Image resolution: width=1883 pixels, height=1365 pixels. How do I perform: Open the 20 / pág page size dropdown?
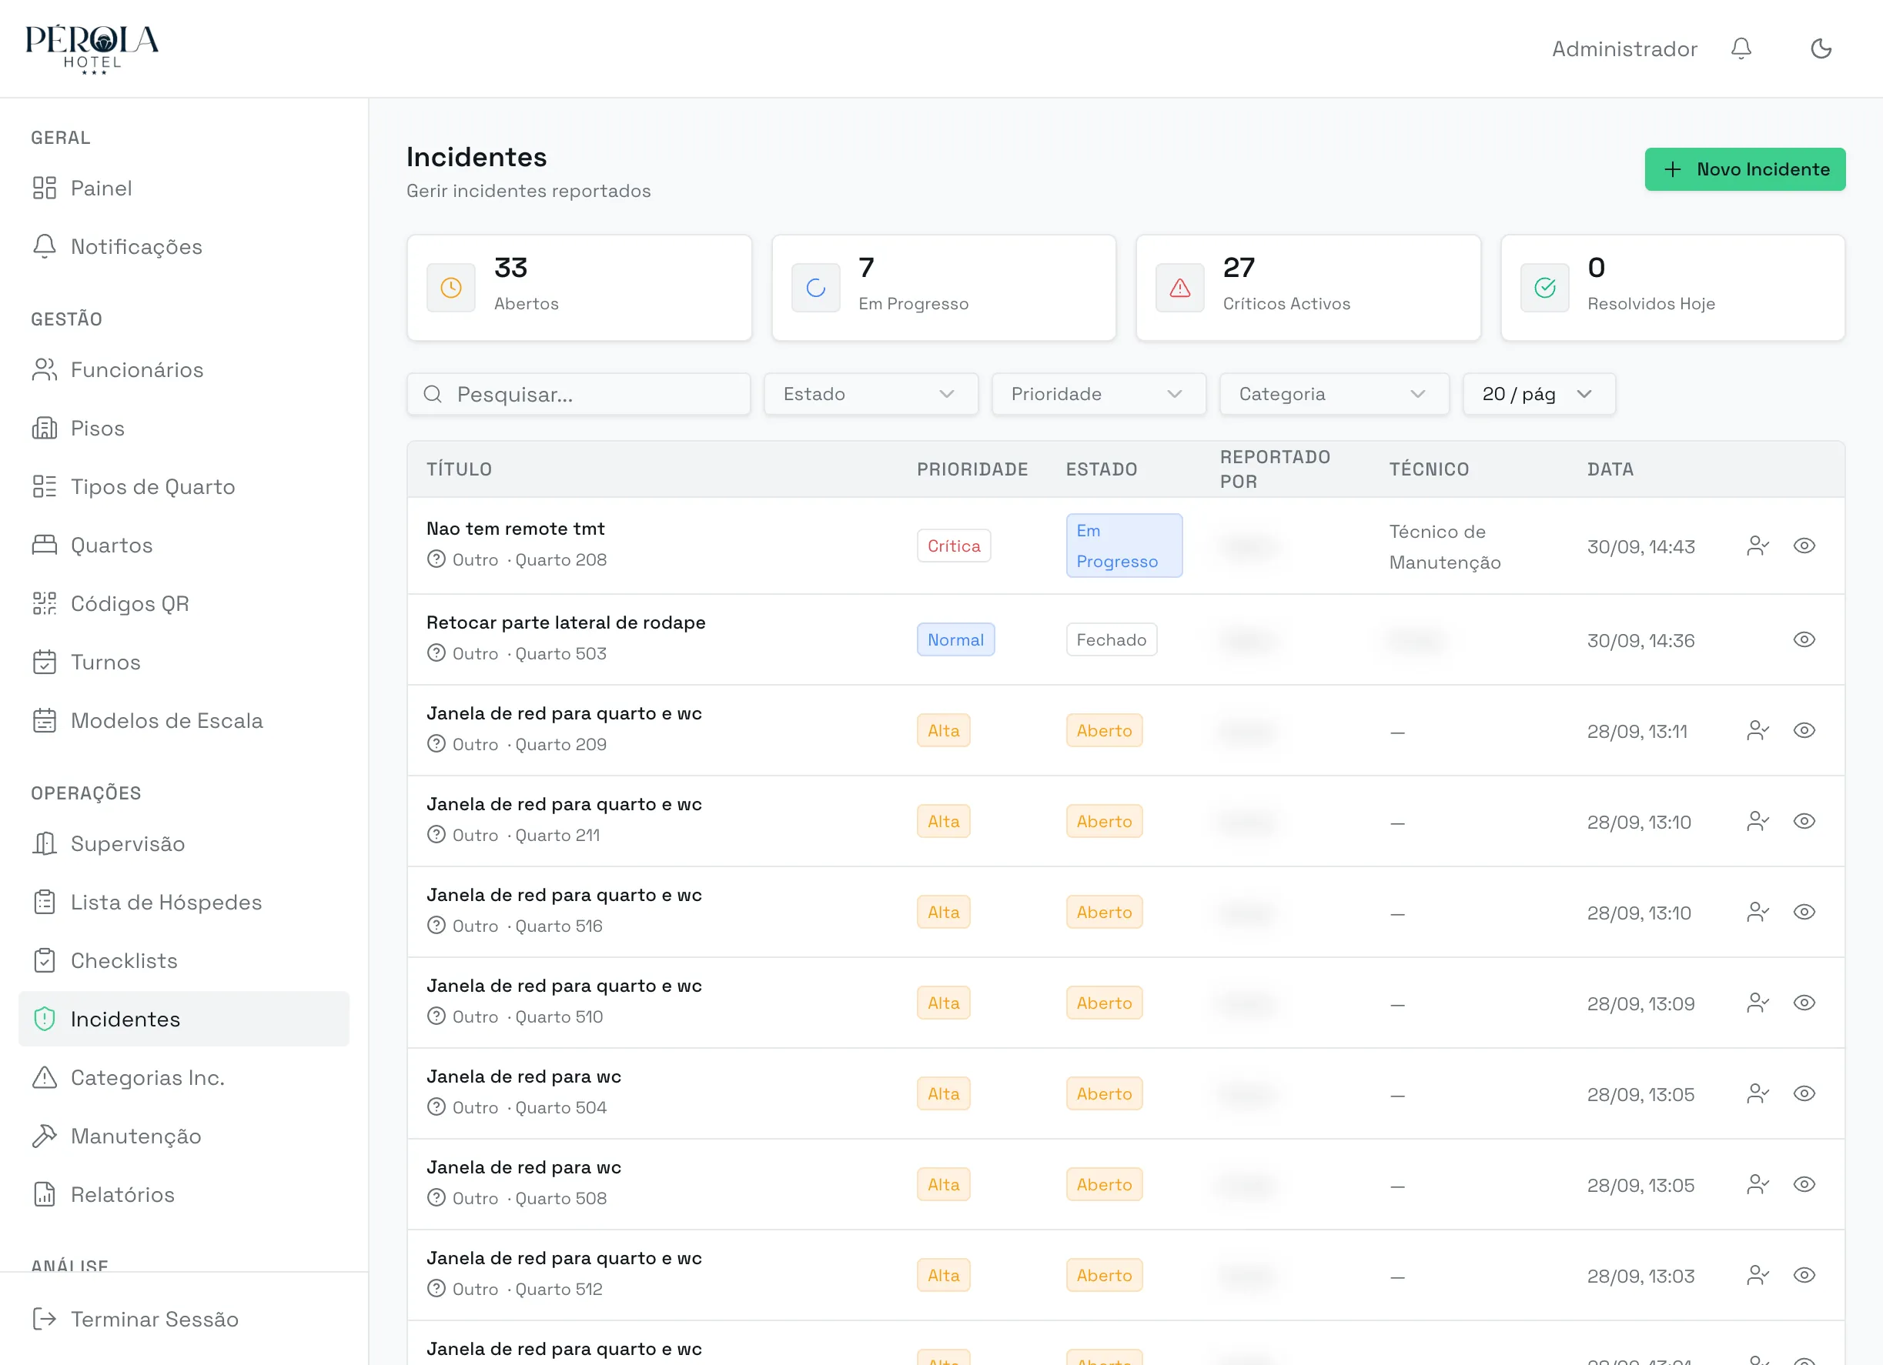1538,394
